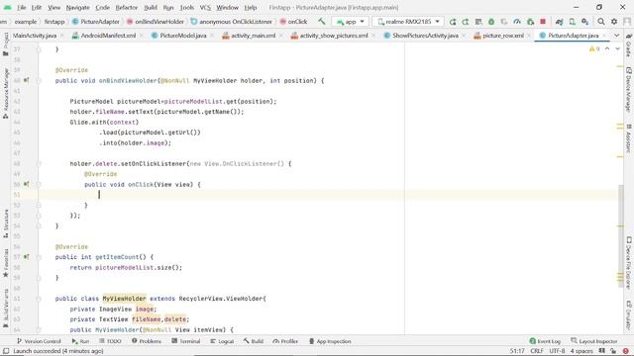The image size is (634, 356).
Task: Click the Sync Project with Gradle Files icon
Action: coord(559,22)
